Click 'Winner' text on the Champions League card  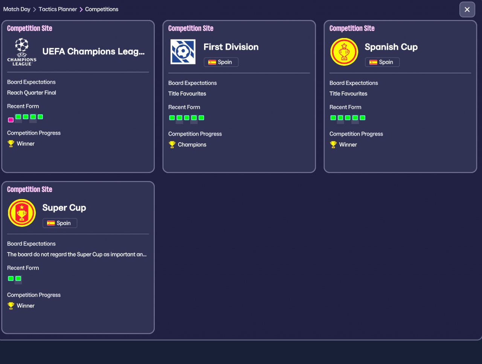click(26, 144)
